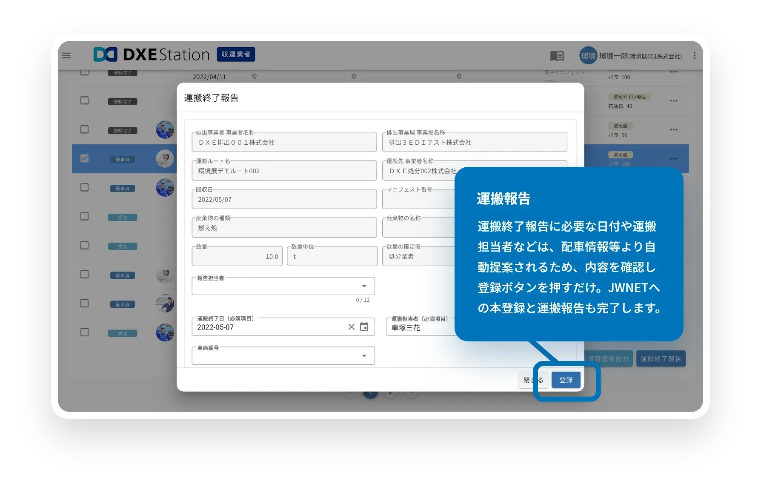Check the checkbox on the bottom 受注 row
Viewport: 761px width, 487px height.
coord(84,333)
